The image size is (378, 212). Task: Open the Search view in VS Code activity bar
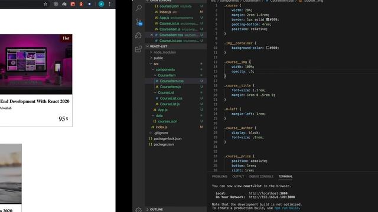[139, 8]
